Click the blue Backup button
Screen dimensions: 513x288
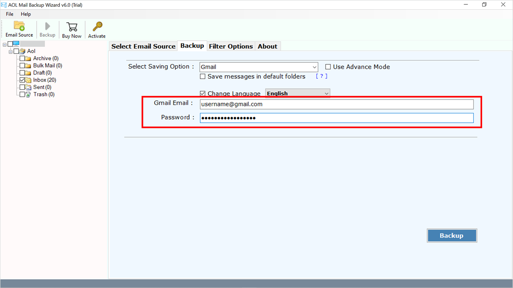pos(452,236)
